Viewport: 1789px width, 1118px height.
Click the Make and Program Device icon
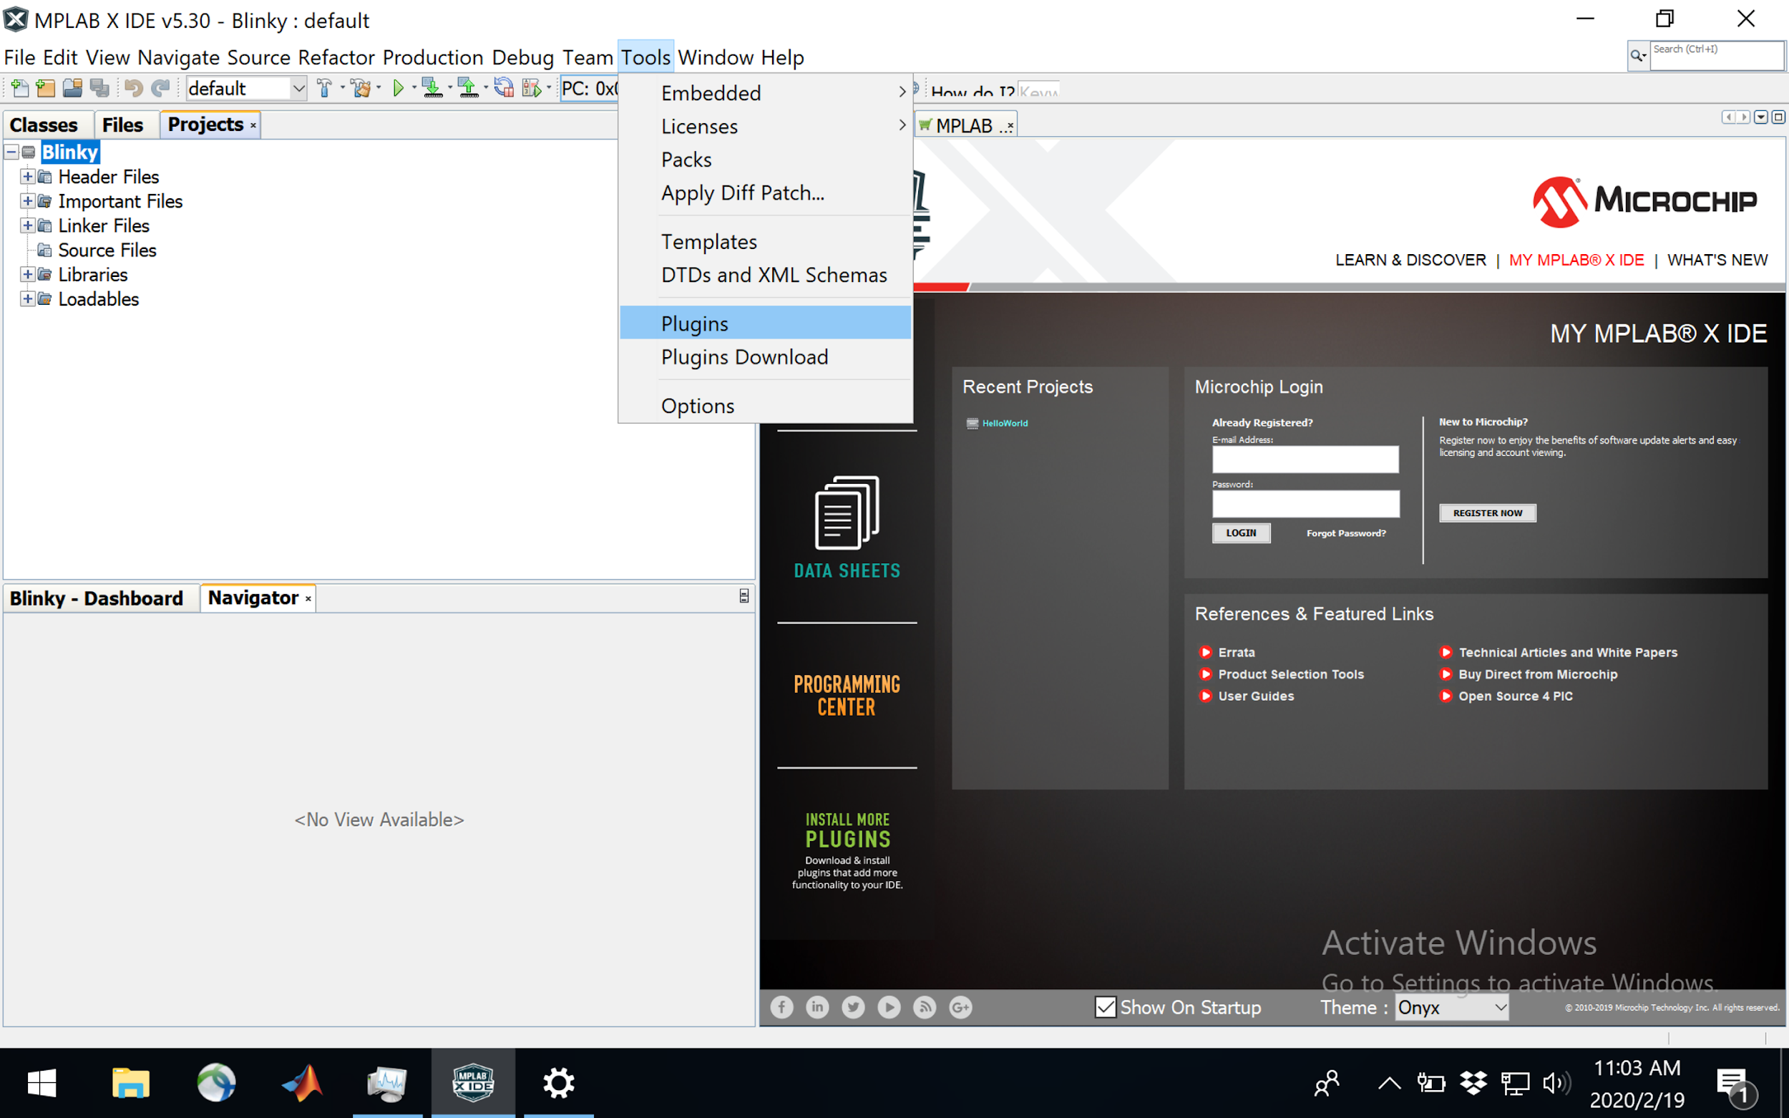pos(432,89)
